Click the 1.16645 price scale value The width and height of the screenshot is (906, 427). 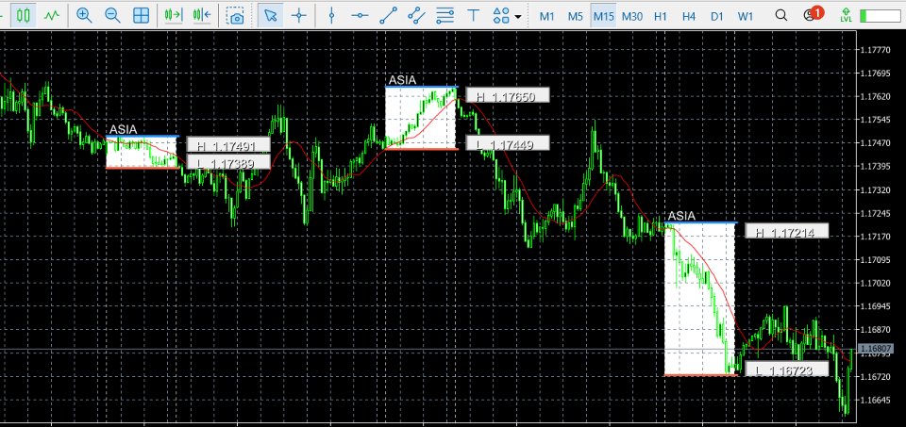[876, 400]
